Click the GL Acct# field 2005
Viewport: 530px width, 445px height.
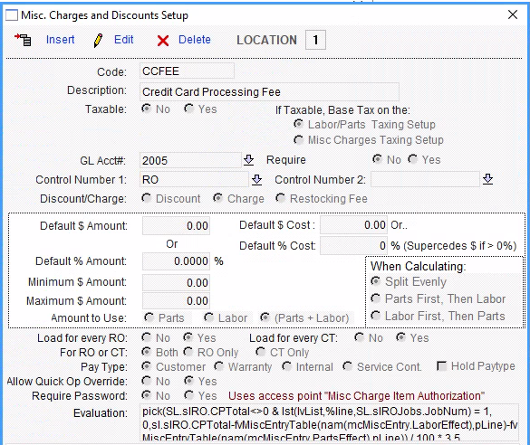[190, 160]
